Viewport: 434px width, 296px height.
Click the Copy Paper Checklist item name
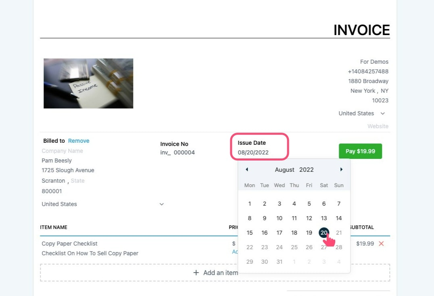pos(69,244)
